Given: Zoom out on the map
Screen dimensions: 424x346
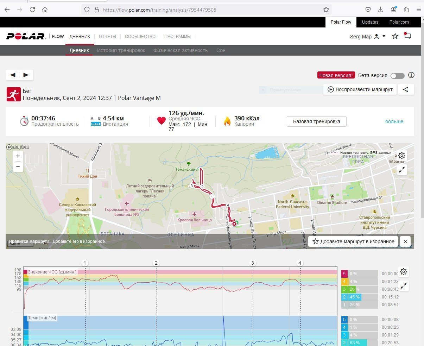Looking at the screenshot, I should click(18, 166).
